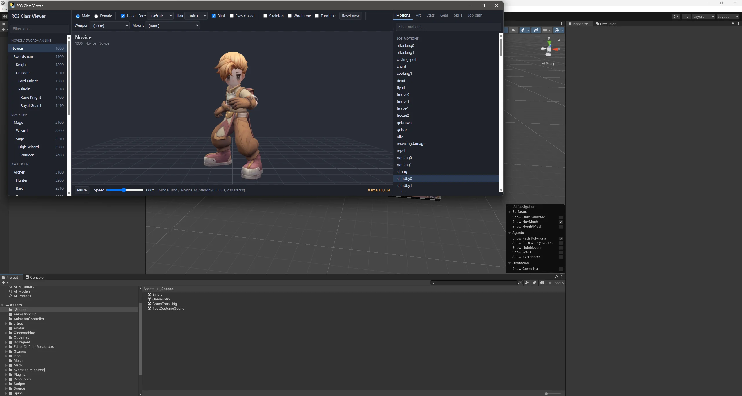Click the GameEntry scene asset icon
This screenshot has width=742, height=396.
[x=149, y=299]
